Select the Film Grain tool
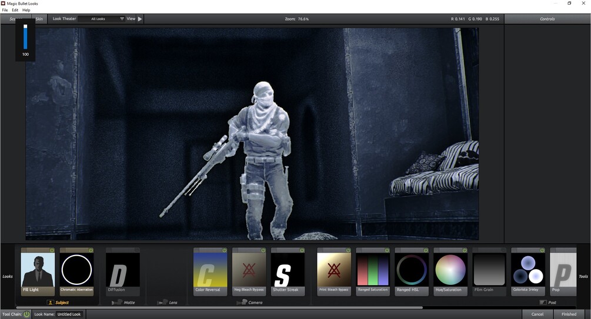 tap(489, 272)
